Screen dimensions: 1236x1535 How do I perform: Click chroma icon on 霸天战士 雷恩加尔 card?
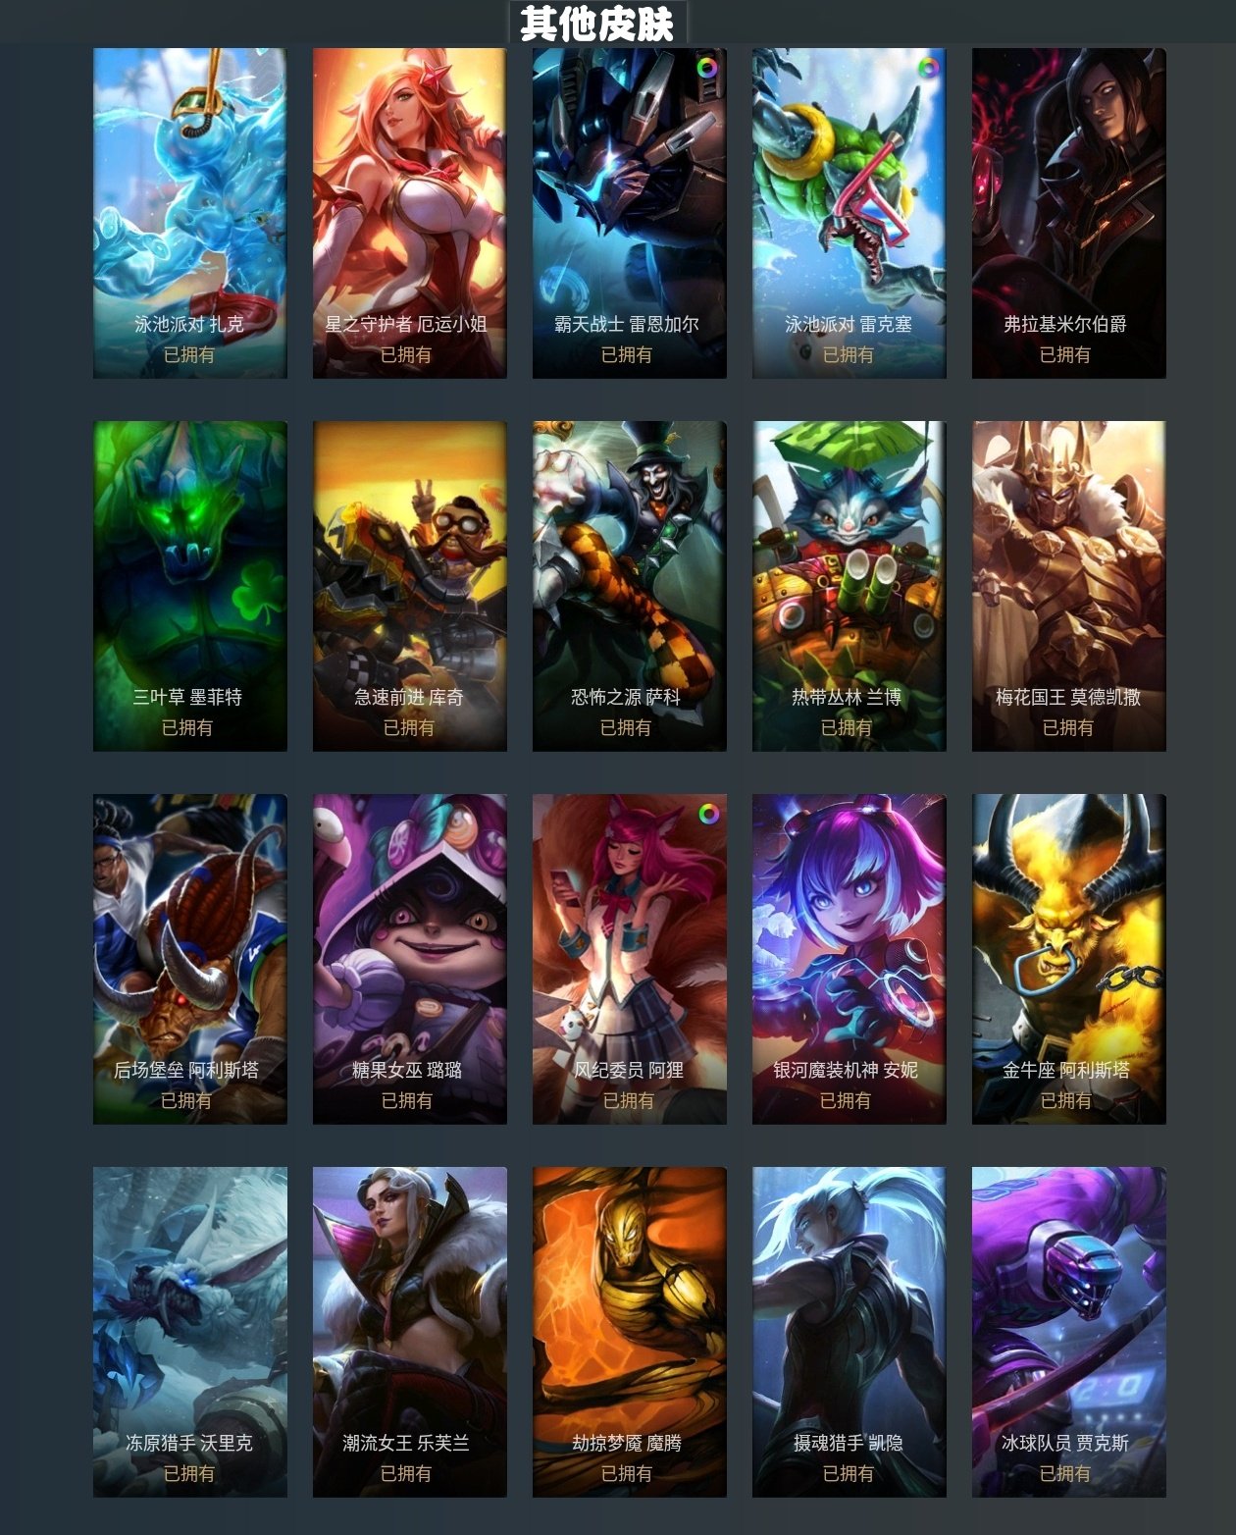706,69
